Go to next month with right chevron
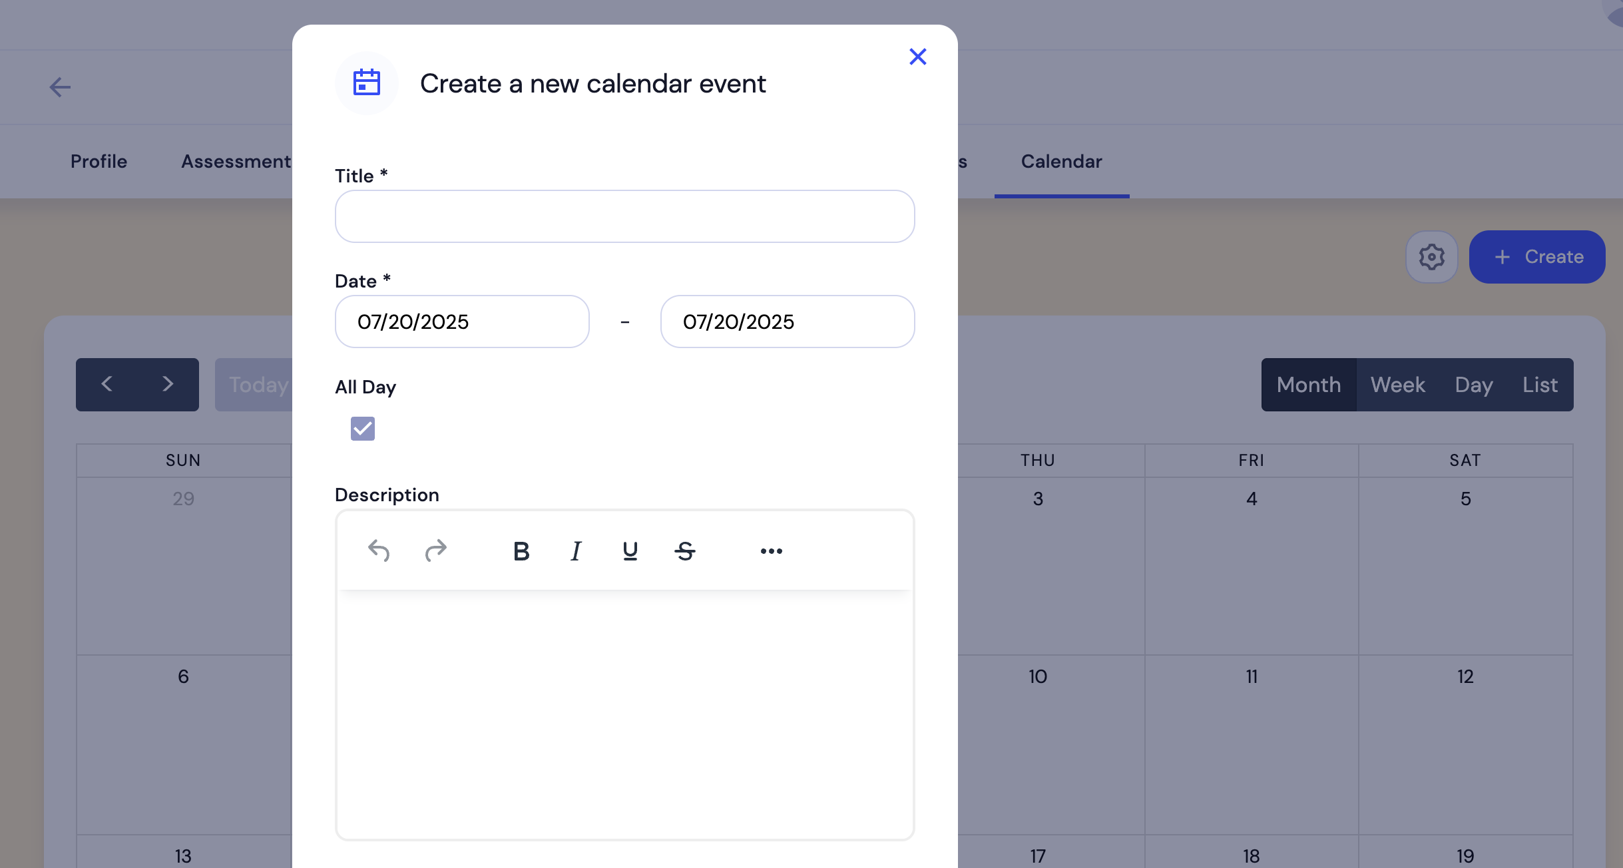The image size is (1623, 868). 167,384
